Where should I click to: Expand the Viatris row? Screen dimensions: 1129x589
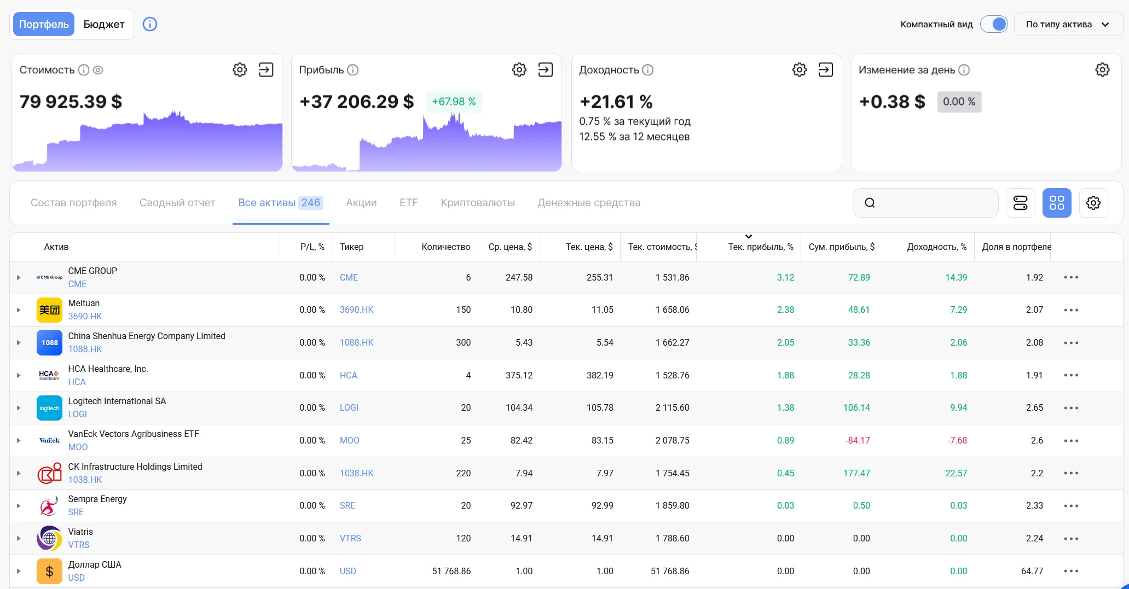(x=19, y=539)
